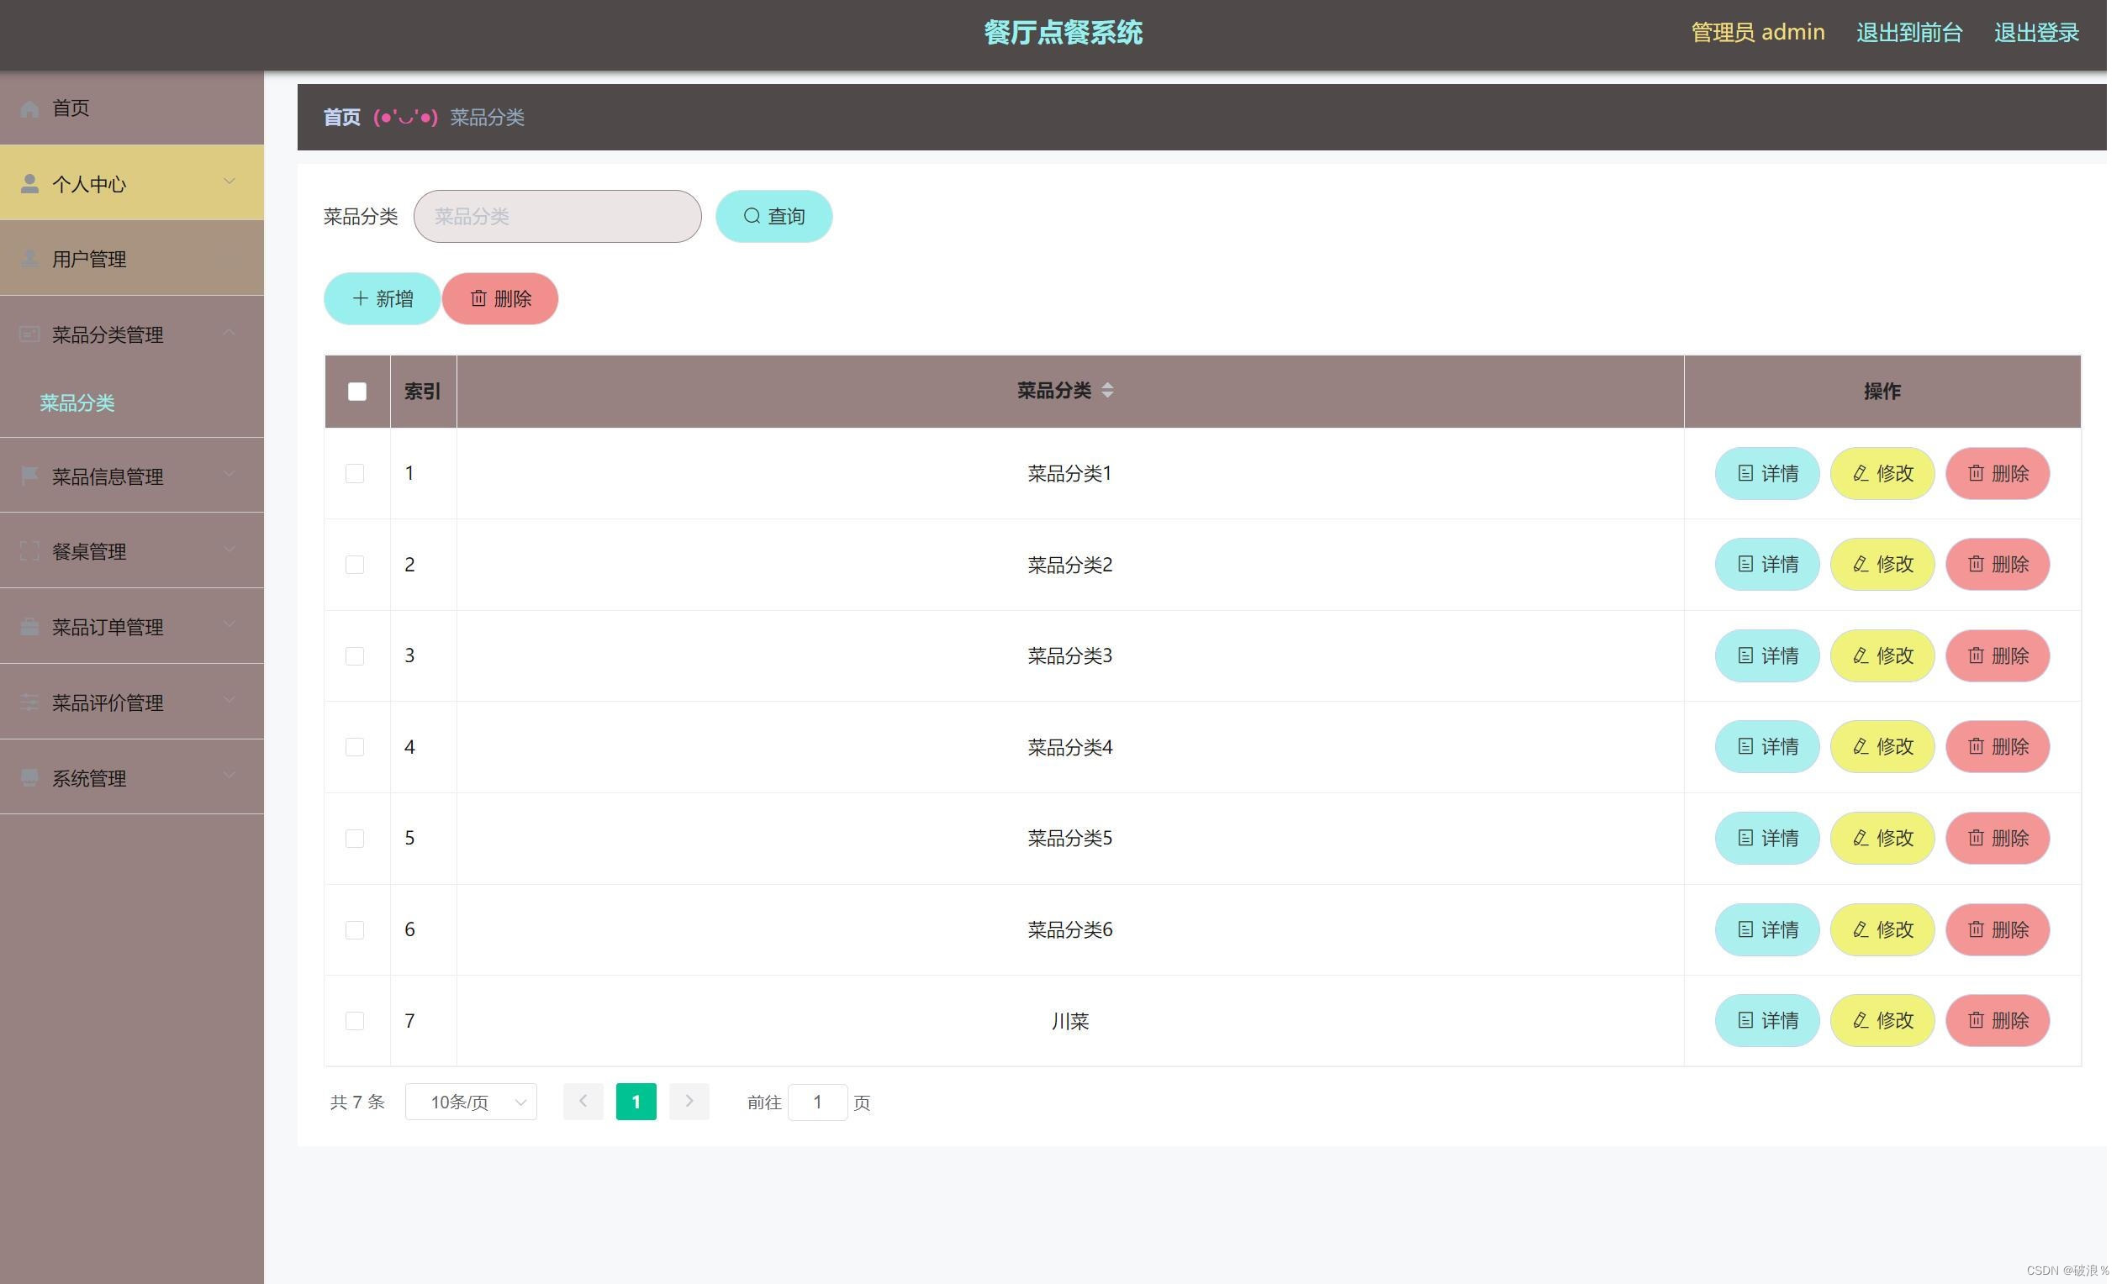The height and width of the screenshot is (1284, 2122).
Task: Click the 新增 add button
Action: click(383, 298)
